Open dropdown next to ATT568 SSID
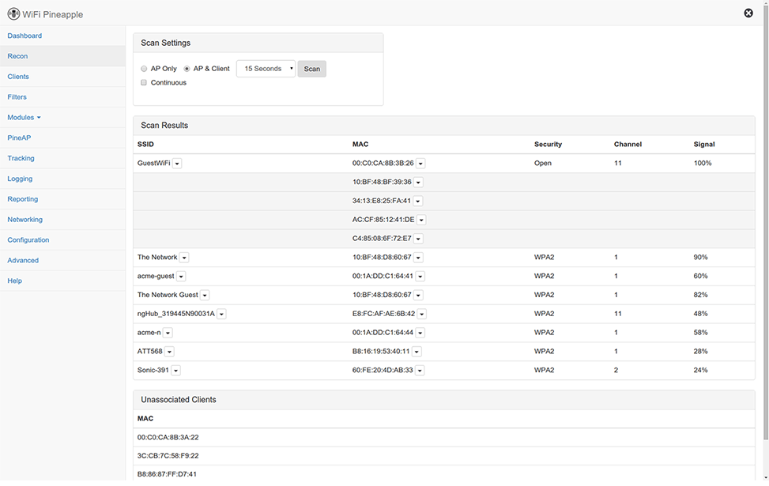This screenshot has width=769, height=486. point(169,352)
